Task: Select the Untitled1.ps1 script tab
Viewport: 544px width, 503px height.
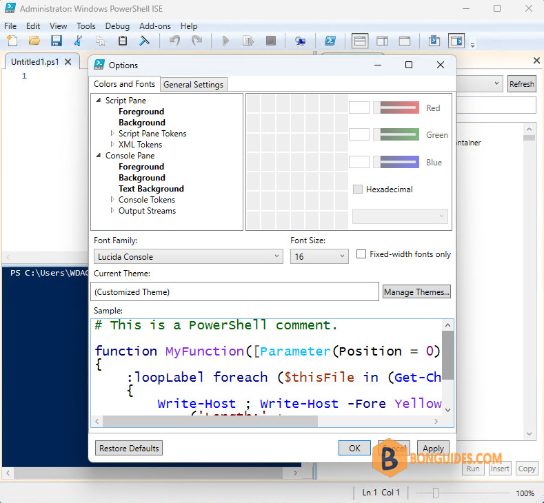Action: point(35,62)
